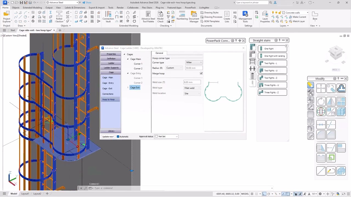
Task: Toggle the Automatic update checkbox
Action: point(118,137)
